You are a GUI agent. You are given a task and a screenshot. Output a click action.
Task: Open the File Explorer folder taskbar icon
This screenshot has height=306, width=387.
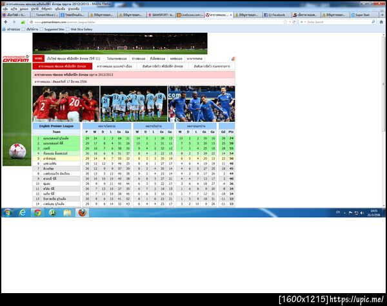pyautogui.click(x=67, y=213)
